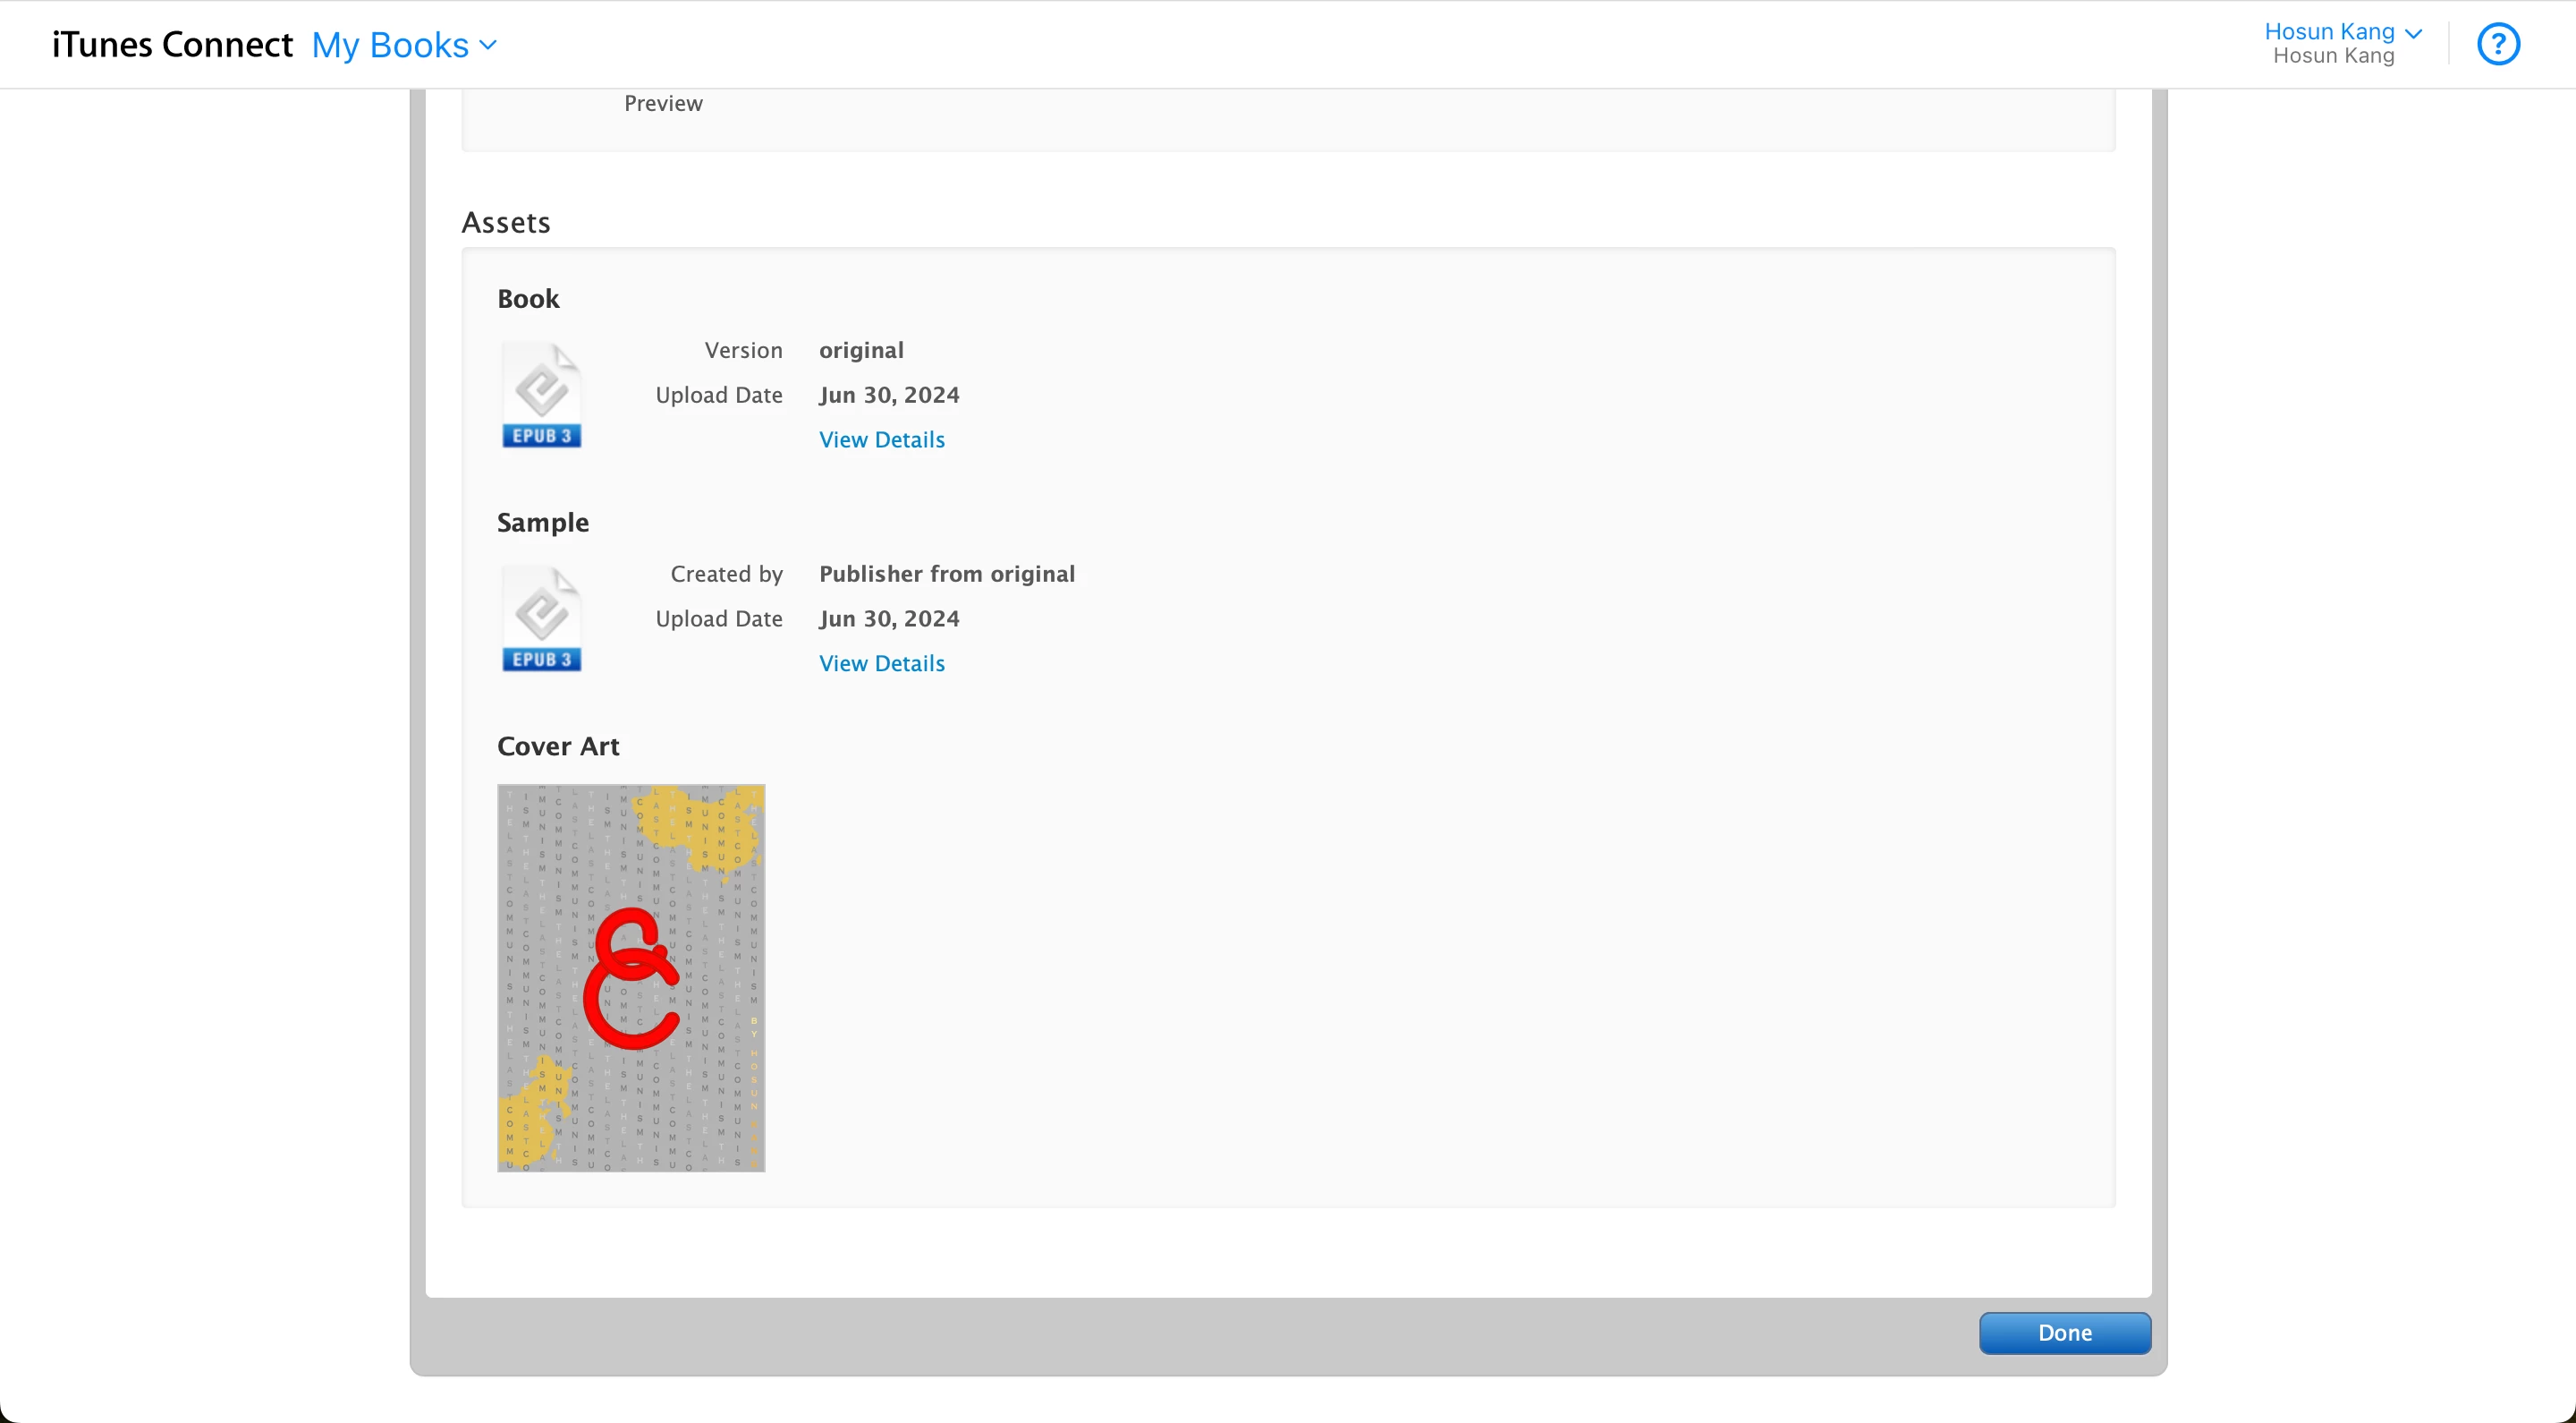Click the original version value

860,350
